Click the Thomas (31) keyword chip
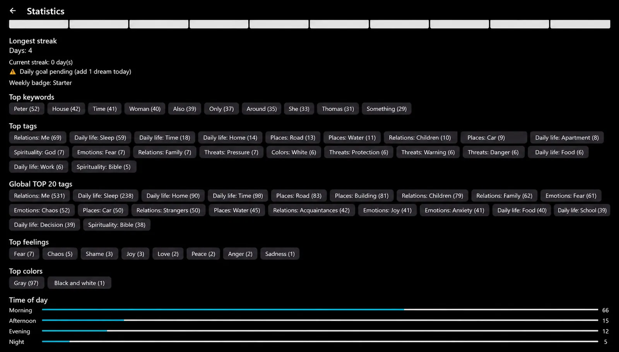 pyautogui.click(x=338, y=109)
